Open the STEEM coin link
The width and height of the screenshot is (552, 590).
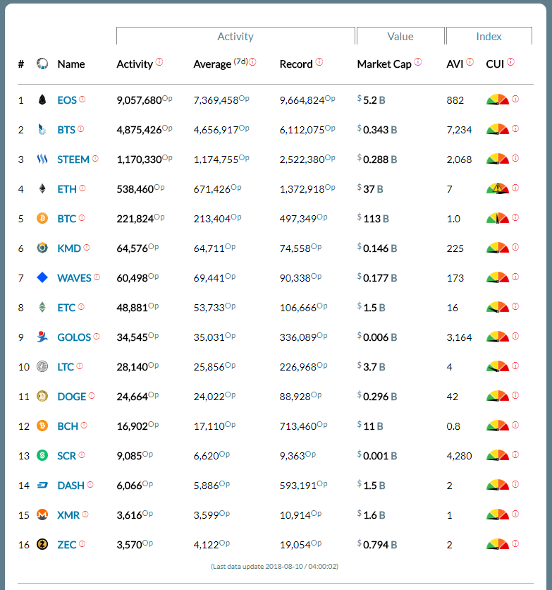(x=73, y=159)
